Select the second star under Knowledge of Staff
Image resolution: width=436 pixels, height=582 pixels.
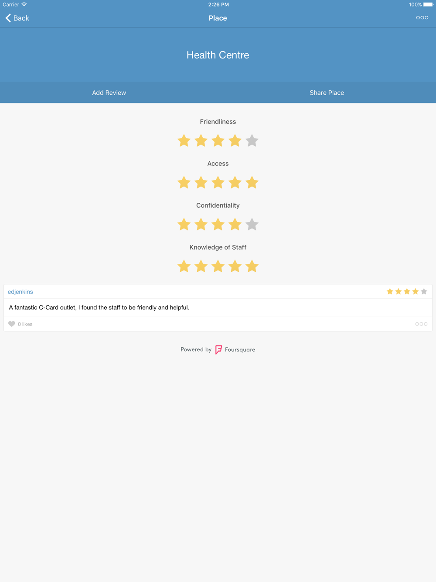[201, 266]
